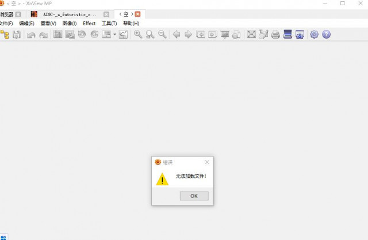Close the < 空 > tab with red X
Viewport: 368px width, 240px height.
click(138, 14)
